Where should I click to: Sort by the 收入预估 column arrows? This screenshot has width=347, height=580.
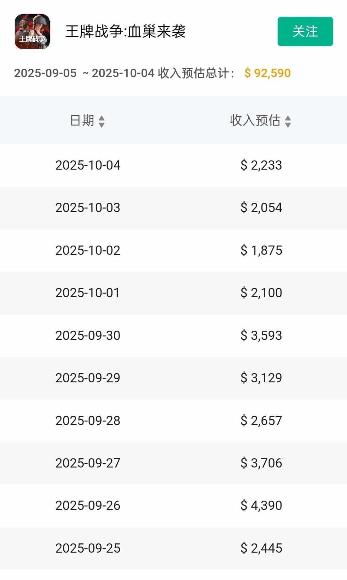(x=288, y=121)
